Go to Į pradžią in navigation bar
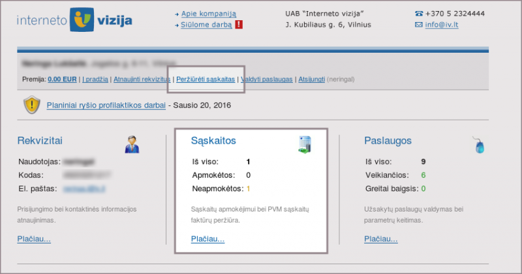This screenshot has width=522, height=274. coord(96,79)
